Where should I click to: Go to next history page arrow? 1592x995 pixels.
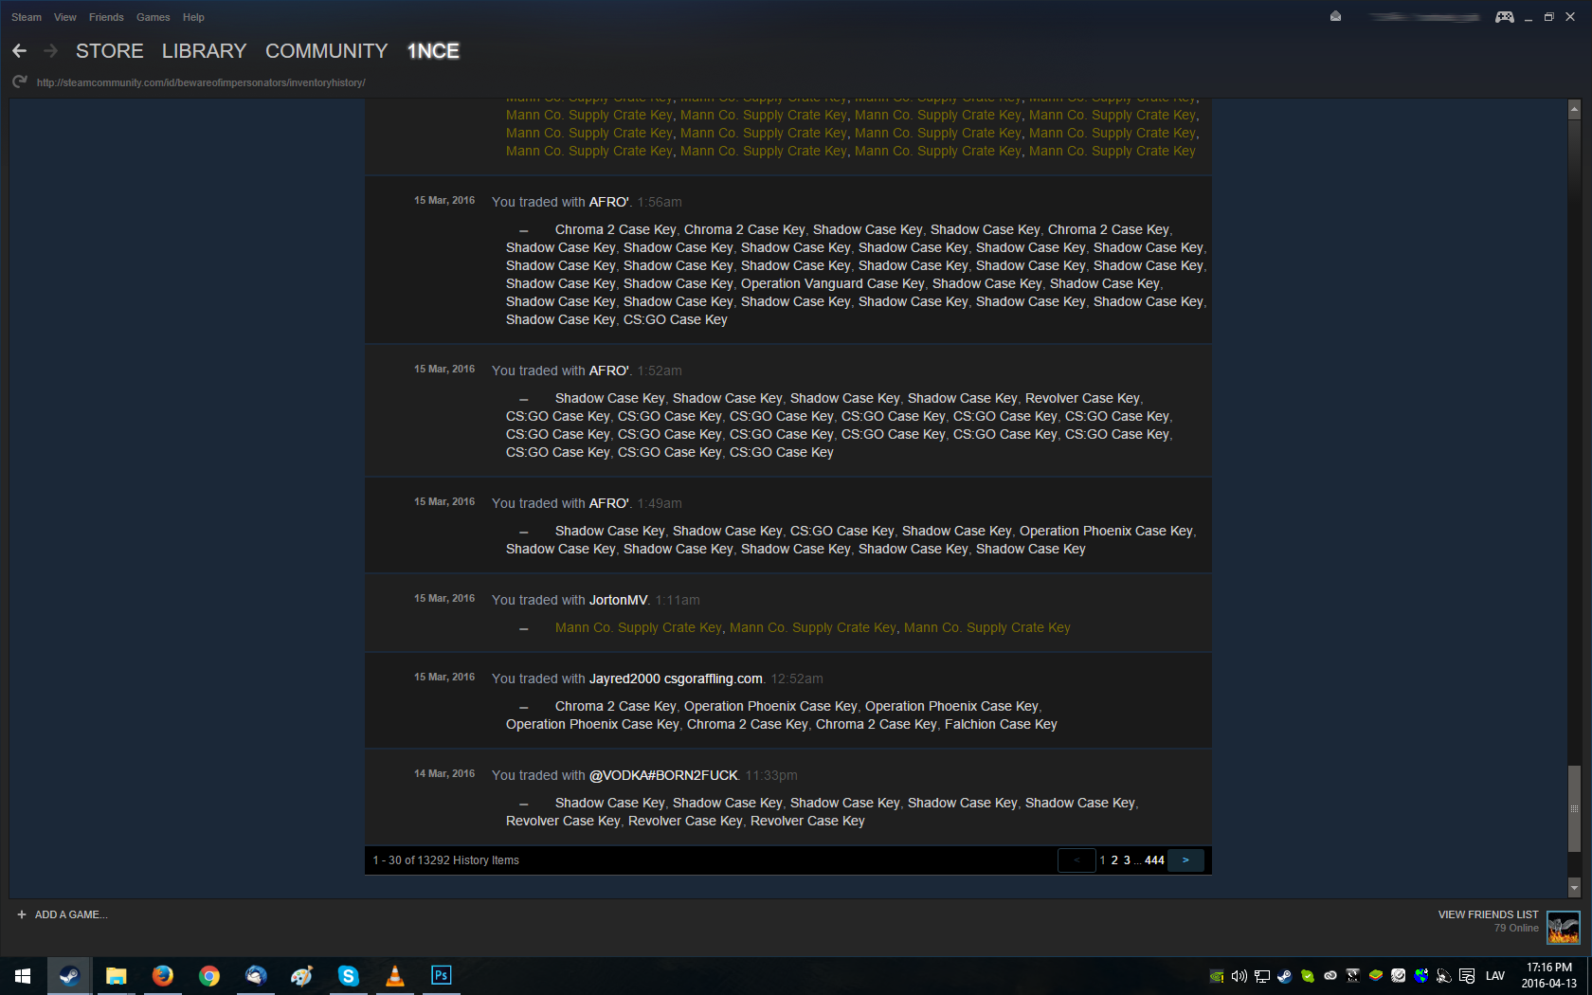click(x=1185, y=860)
